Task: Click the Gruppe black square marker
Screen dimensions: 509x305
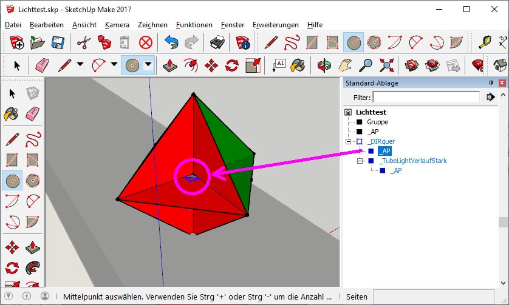Action: tap(360, 122)
